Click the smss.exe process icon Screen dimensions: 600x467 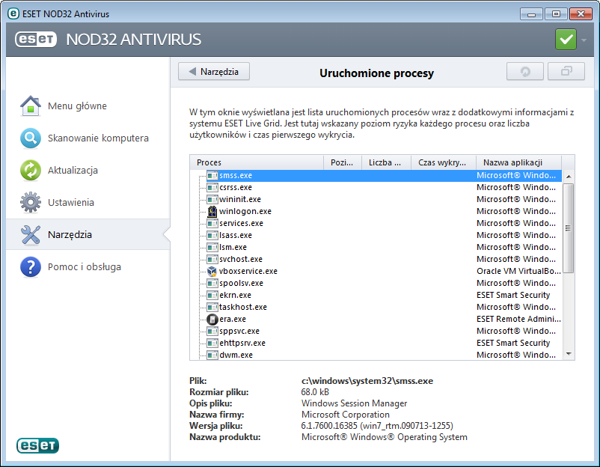212,175
